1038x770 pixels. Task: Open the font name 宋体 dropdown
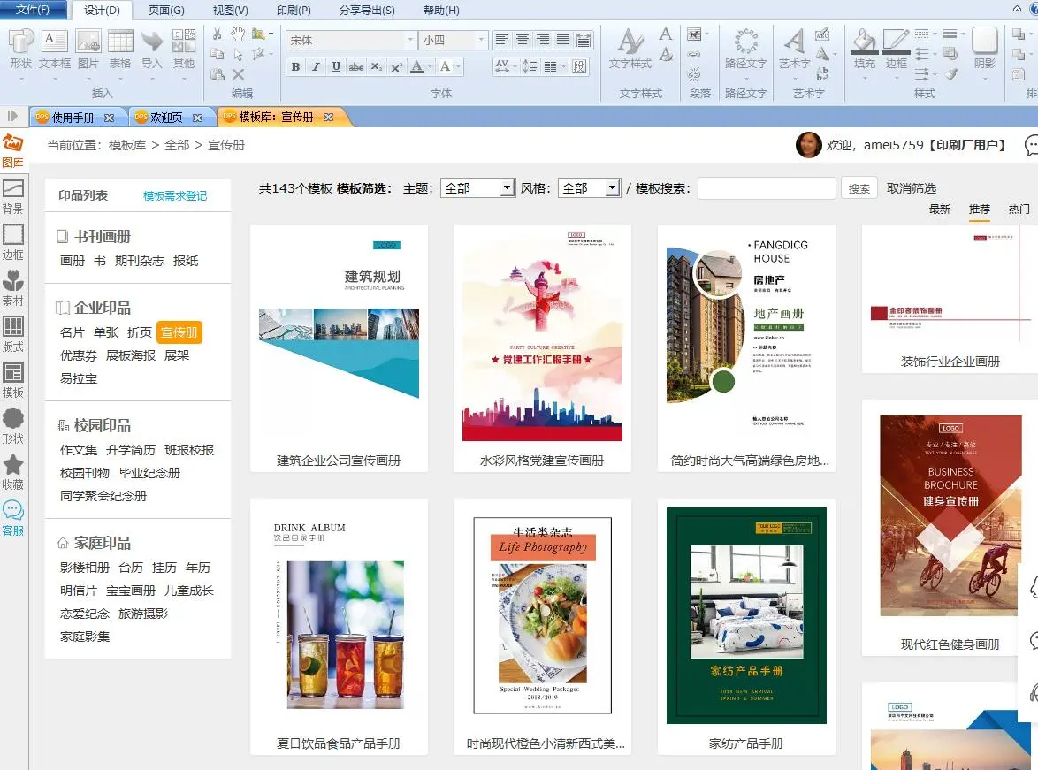point(410,41)
